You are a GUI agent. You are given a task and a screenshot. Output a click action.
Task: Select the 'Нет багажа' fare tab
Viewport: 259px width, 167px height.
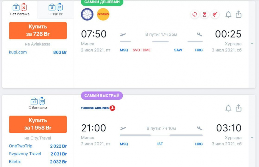(20, 10)
